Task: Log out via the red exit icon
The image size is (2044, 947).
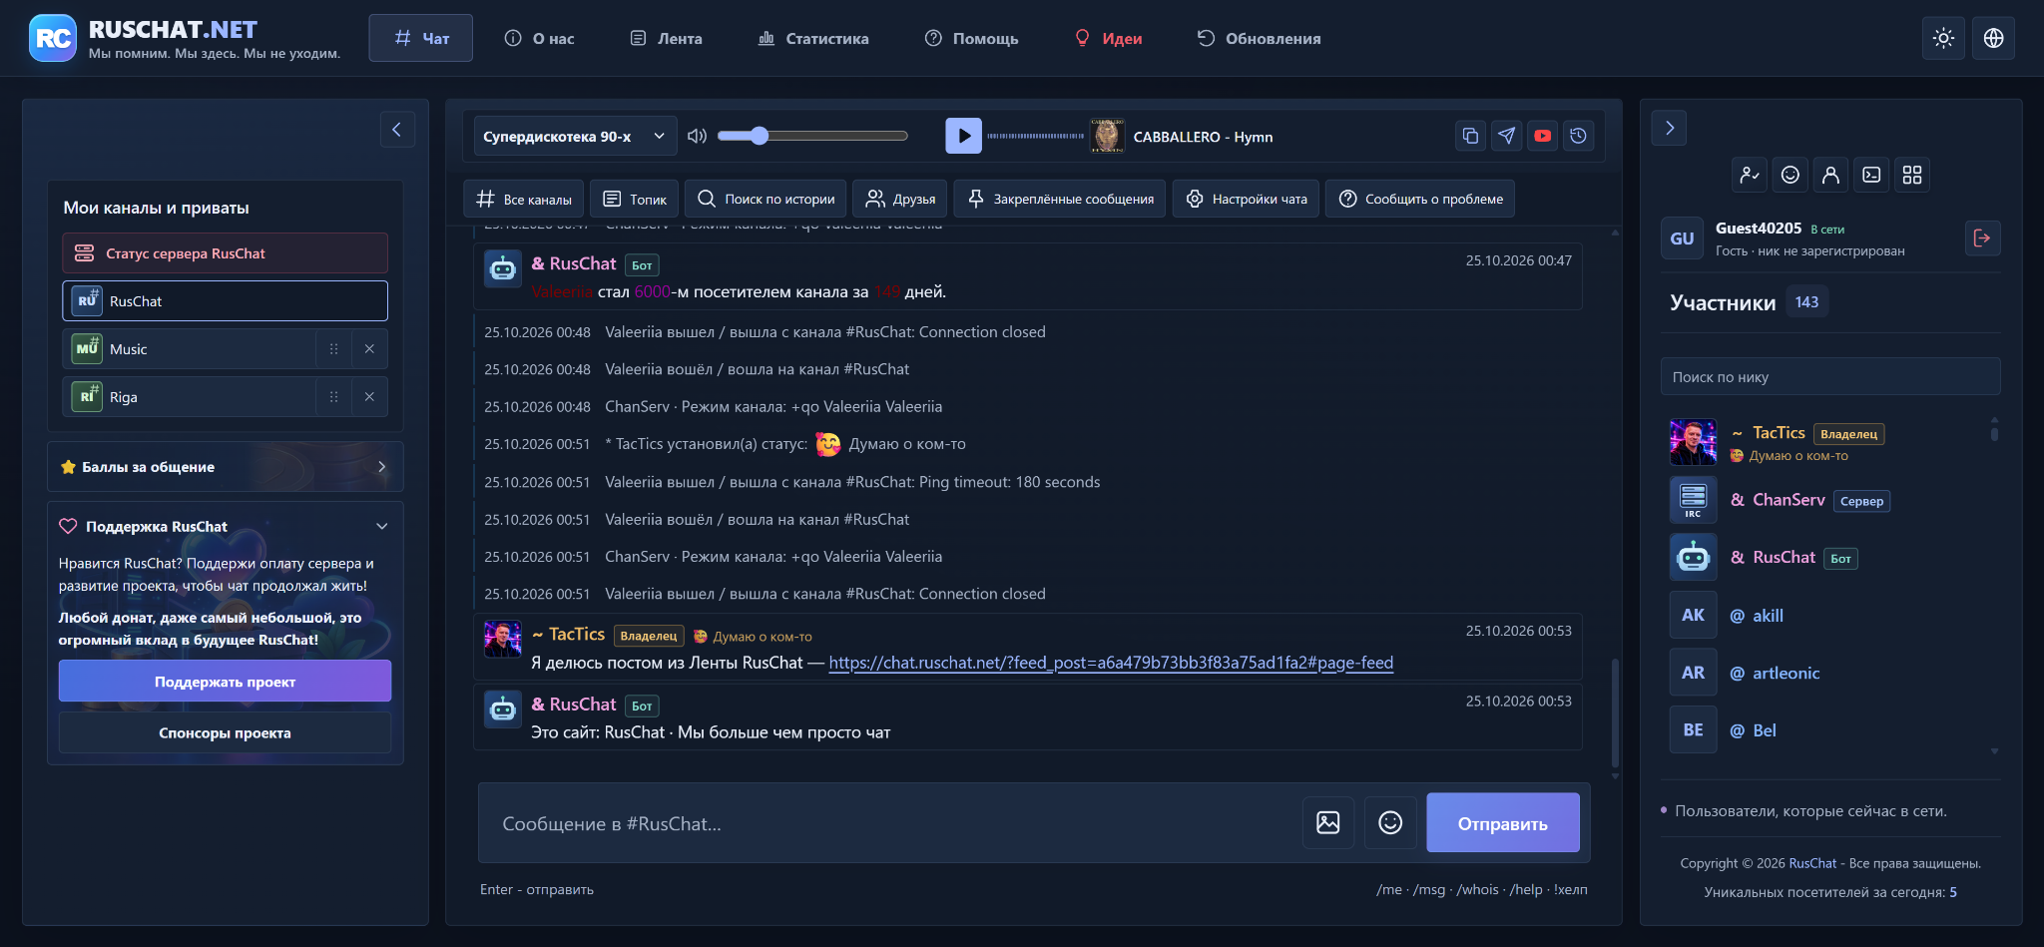Action: tap(1982, 237)
